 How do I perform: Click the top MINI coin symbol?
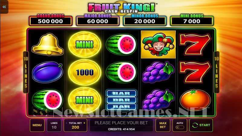85,45
